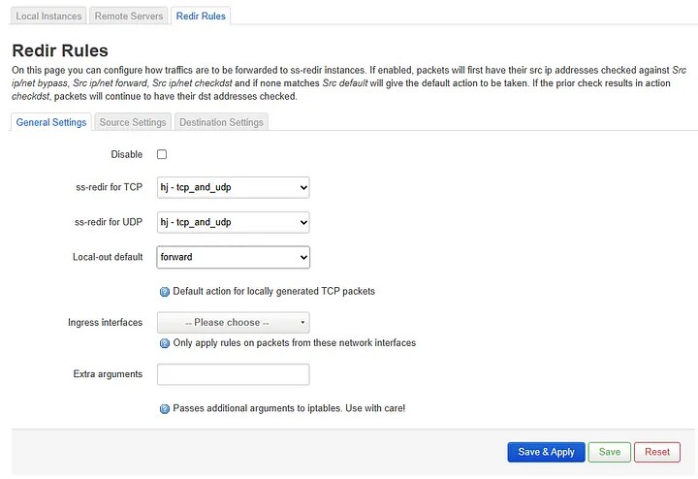Open the ss-redir for UDP dropdown

(233, 222)
